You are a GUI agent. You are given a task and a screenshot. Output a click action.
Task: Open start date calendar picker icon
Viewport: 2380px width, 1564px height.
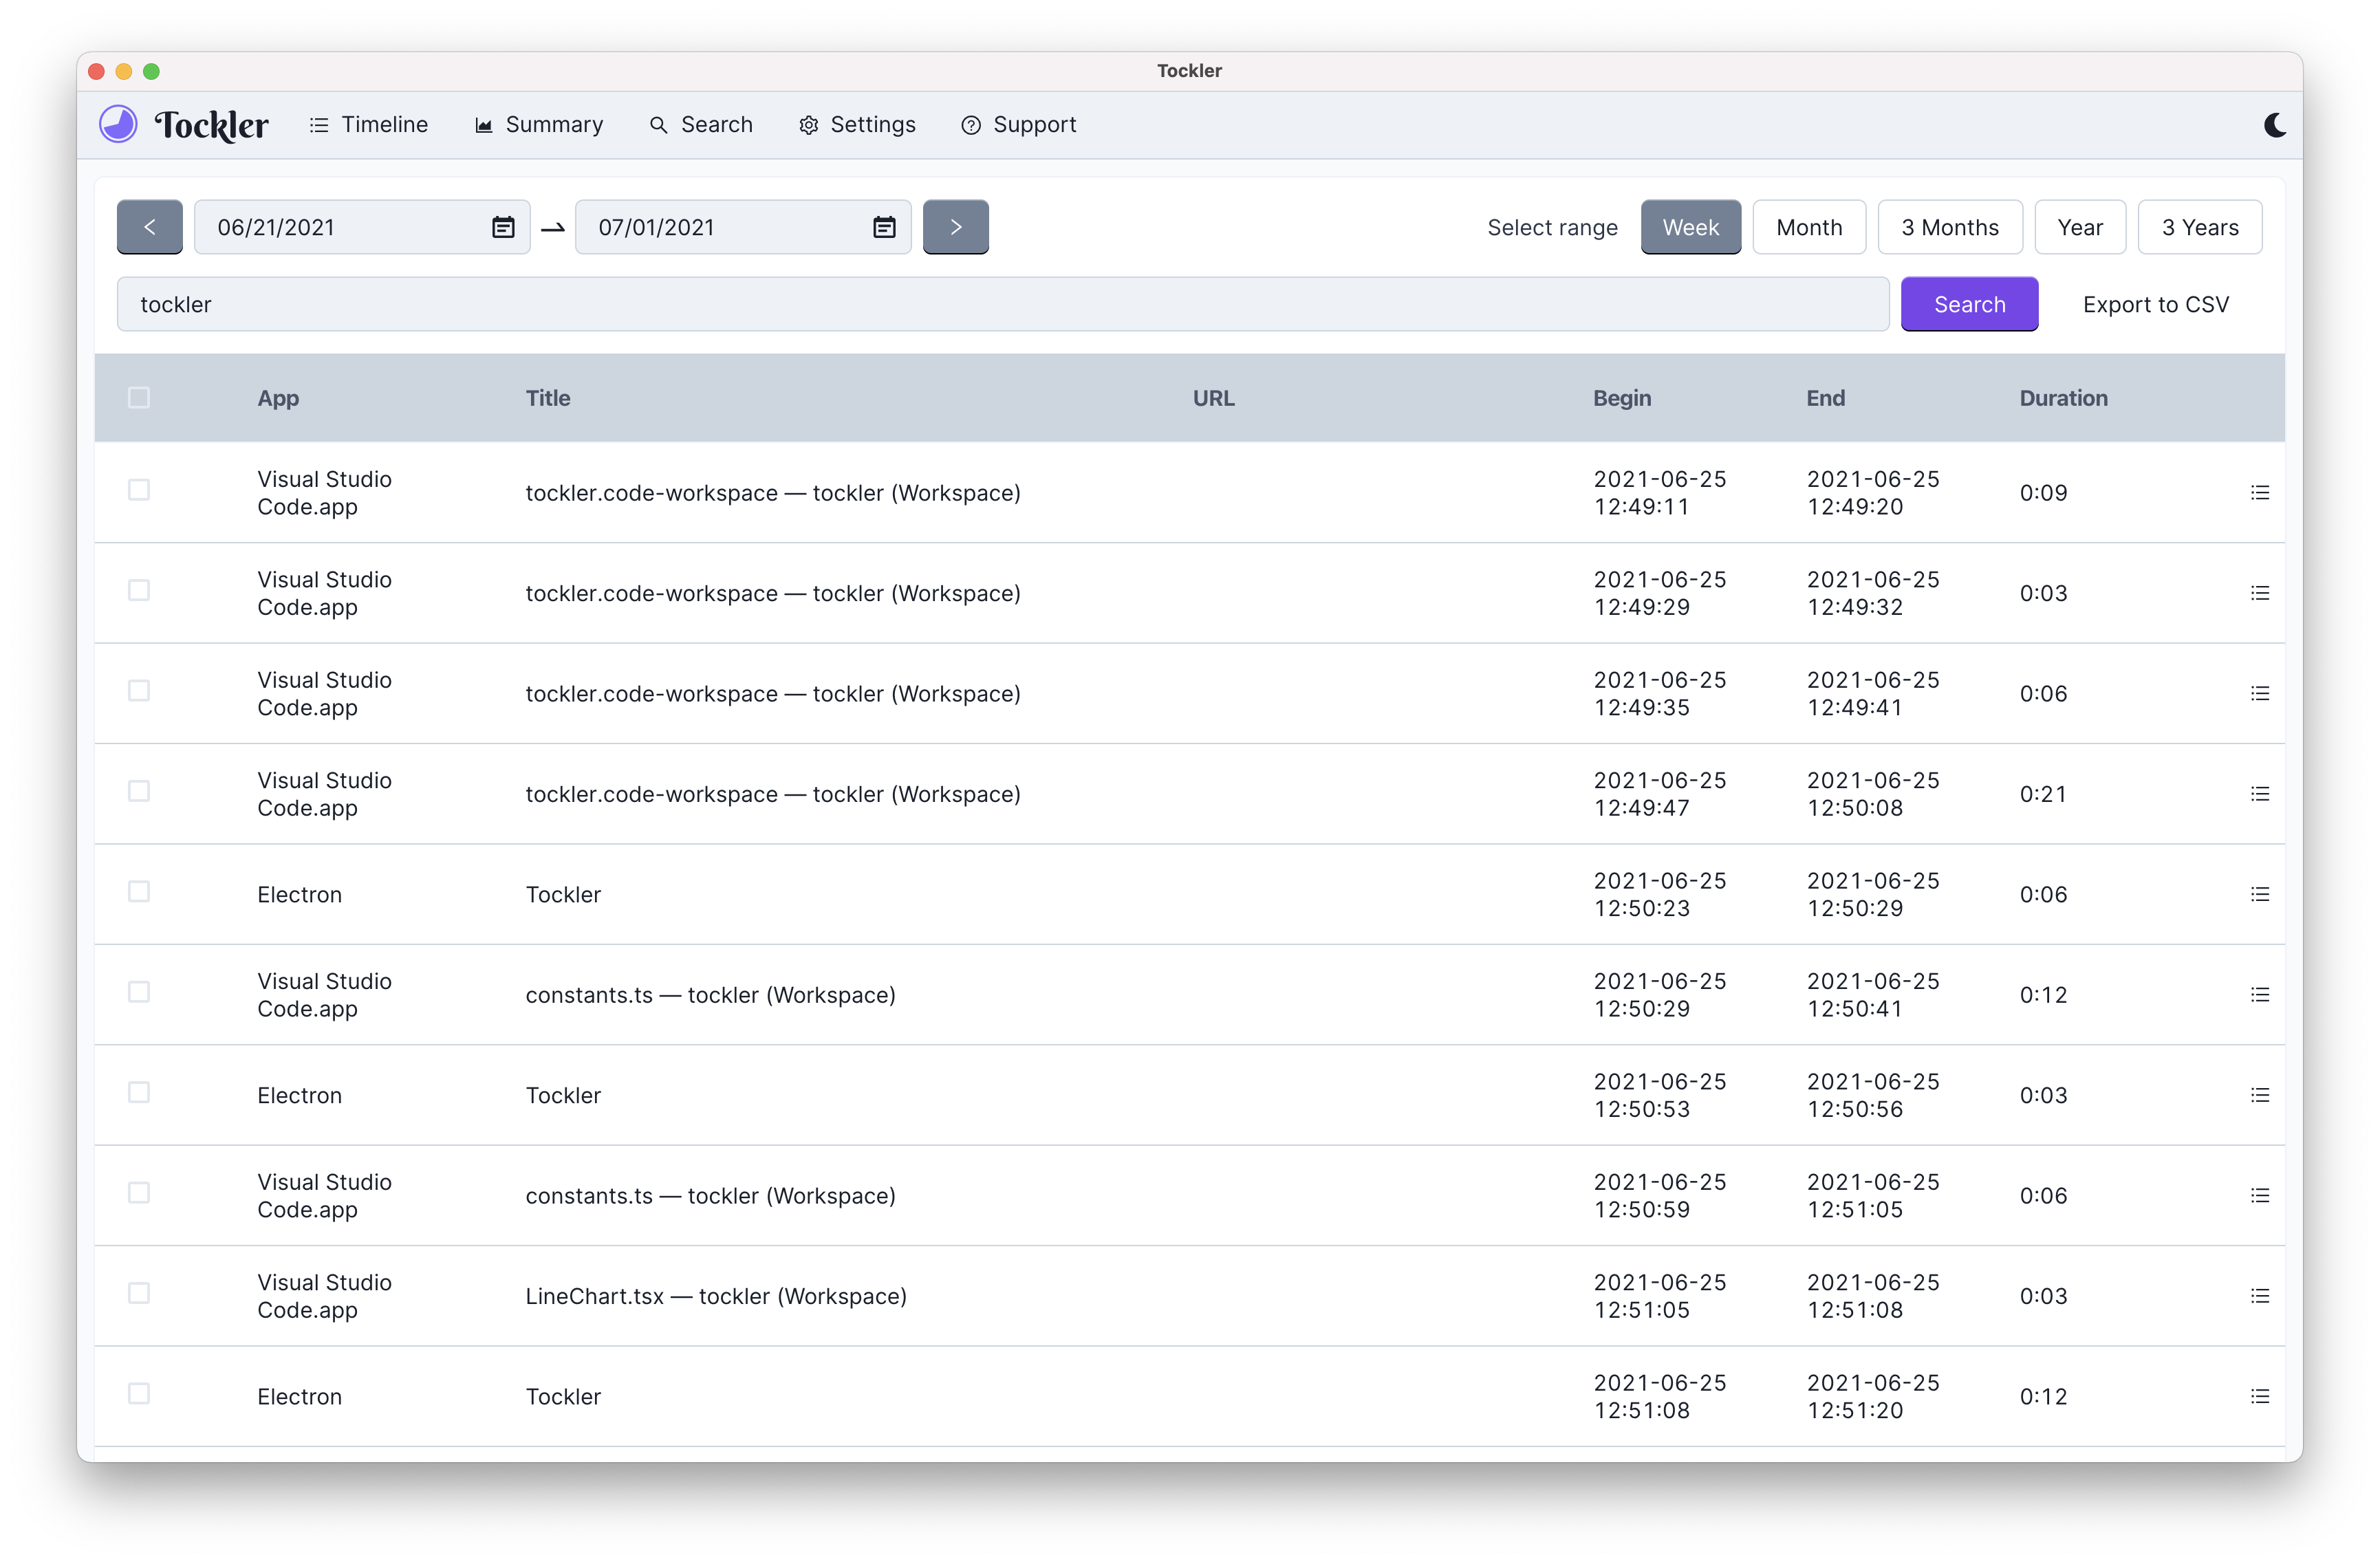pos(503,227)
